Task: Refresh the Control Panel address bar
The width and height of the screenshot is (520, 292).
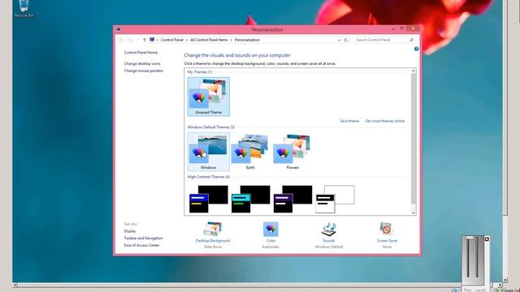Action: click(x=346, y=40)
